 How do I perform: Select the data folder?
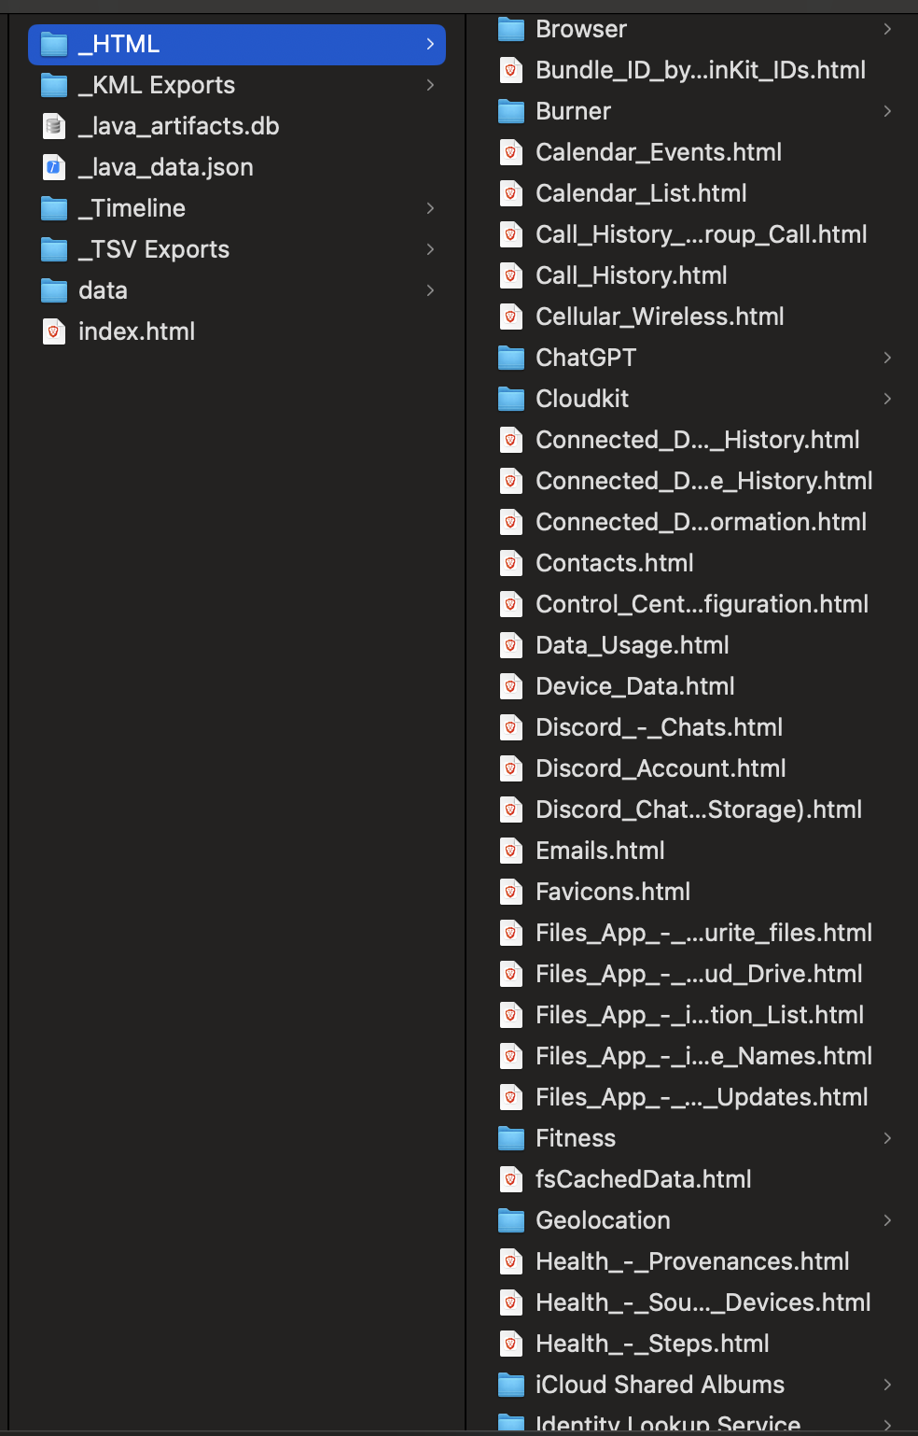tap(237, 290)
